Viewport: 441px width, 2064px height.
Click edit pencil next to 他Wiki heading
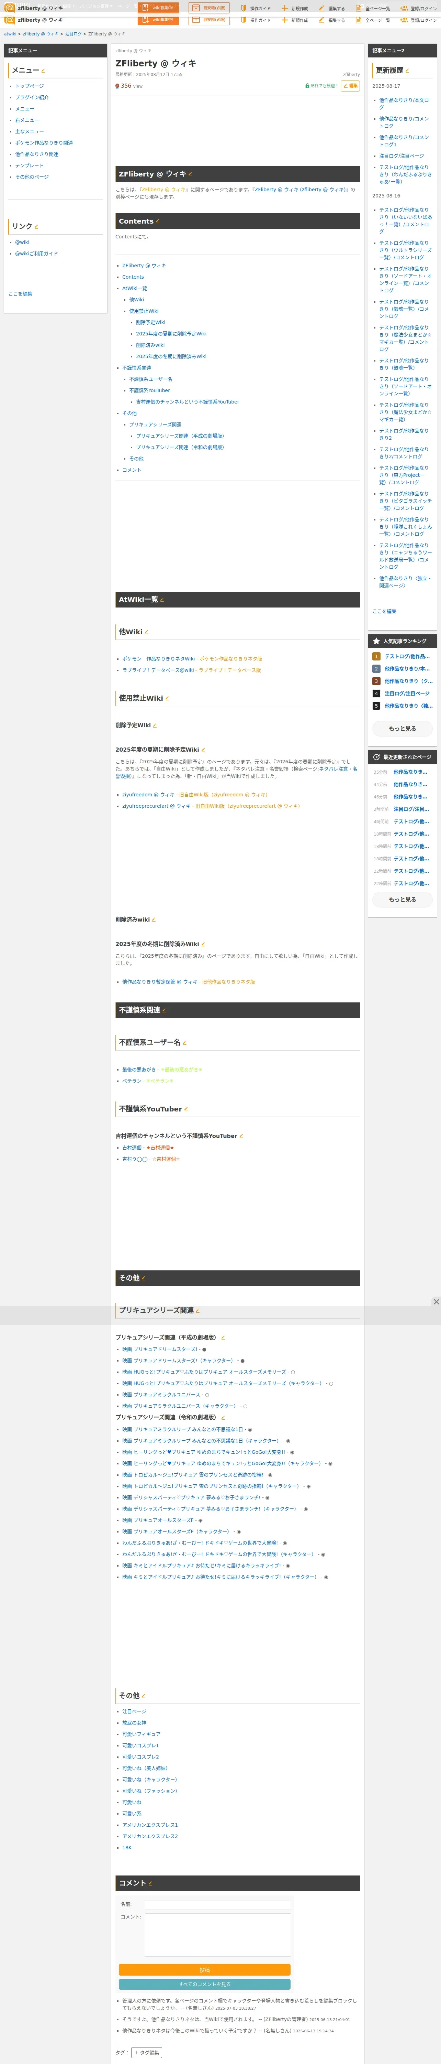pyautogui.click(x=146, y=632)
